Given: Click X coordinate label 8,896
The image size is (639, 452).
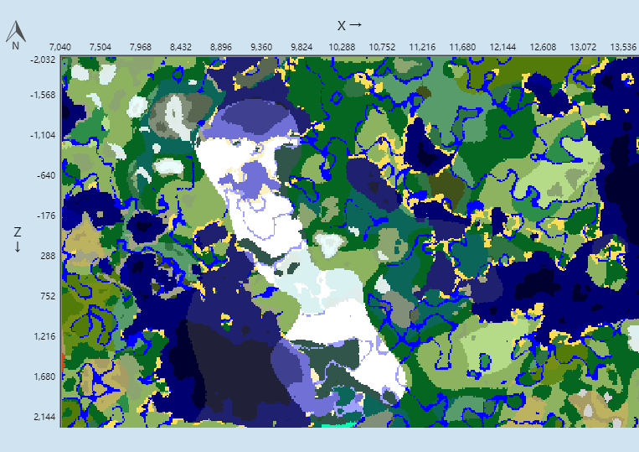Looking at the screenshot, I should pos(221,47).
